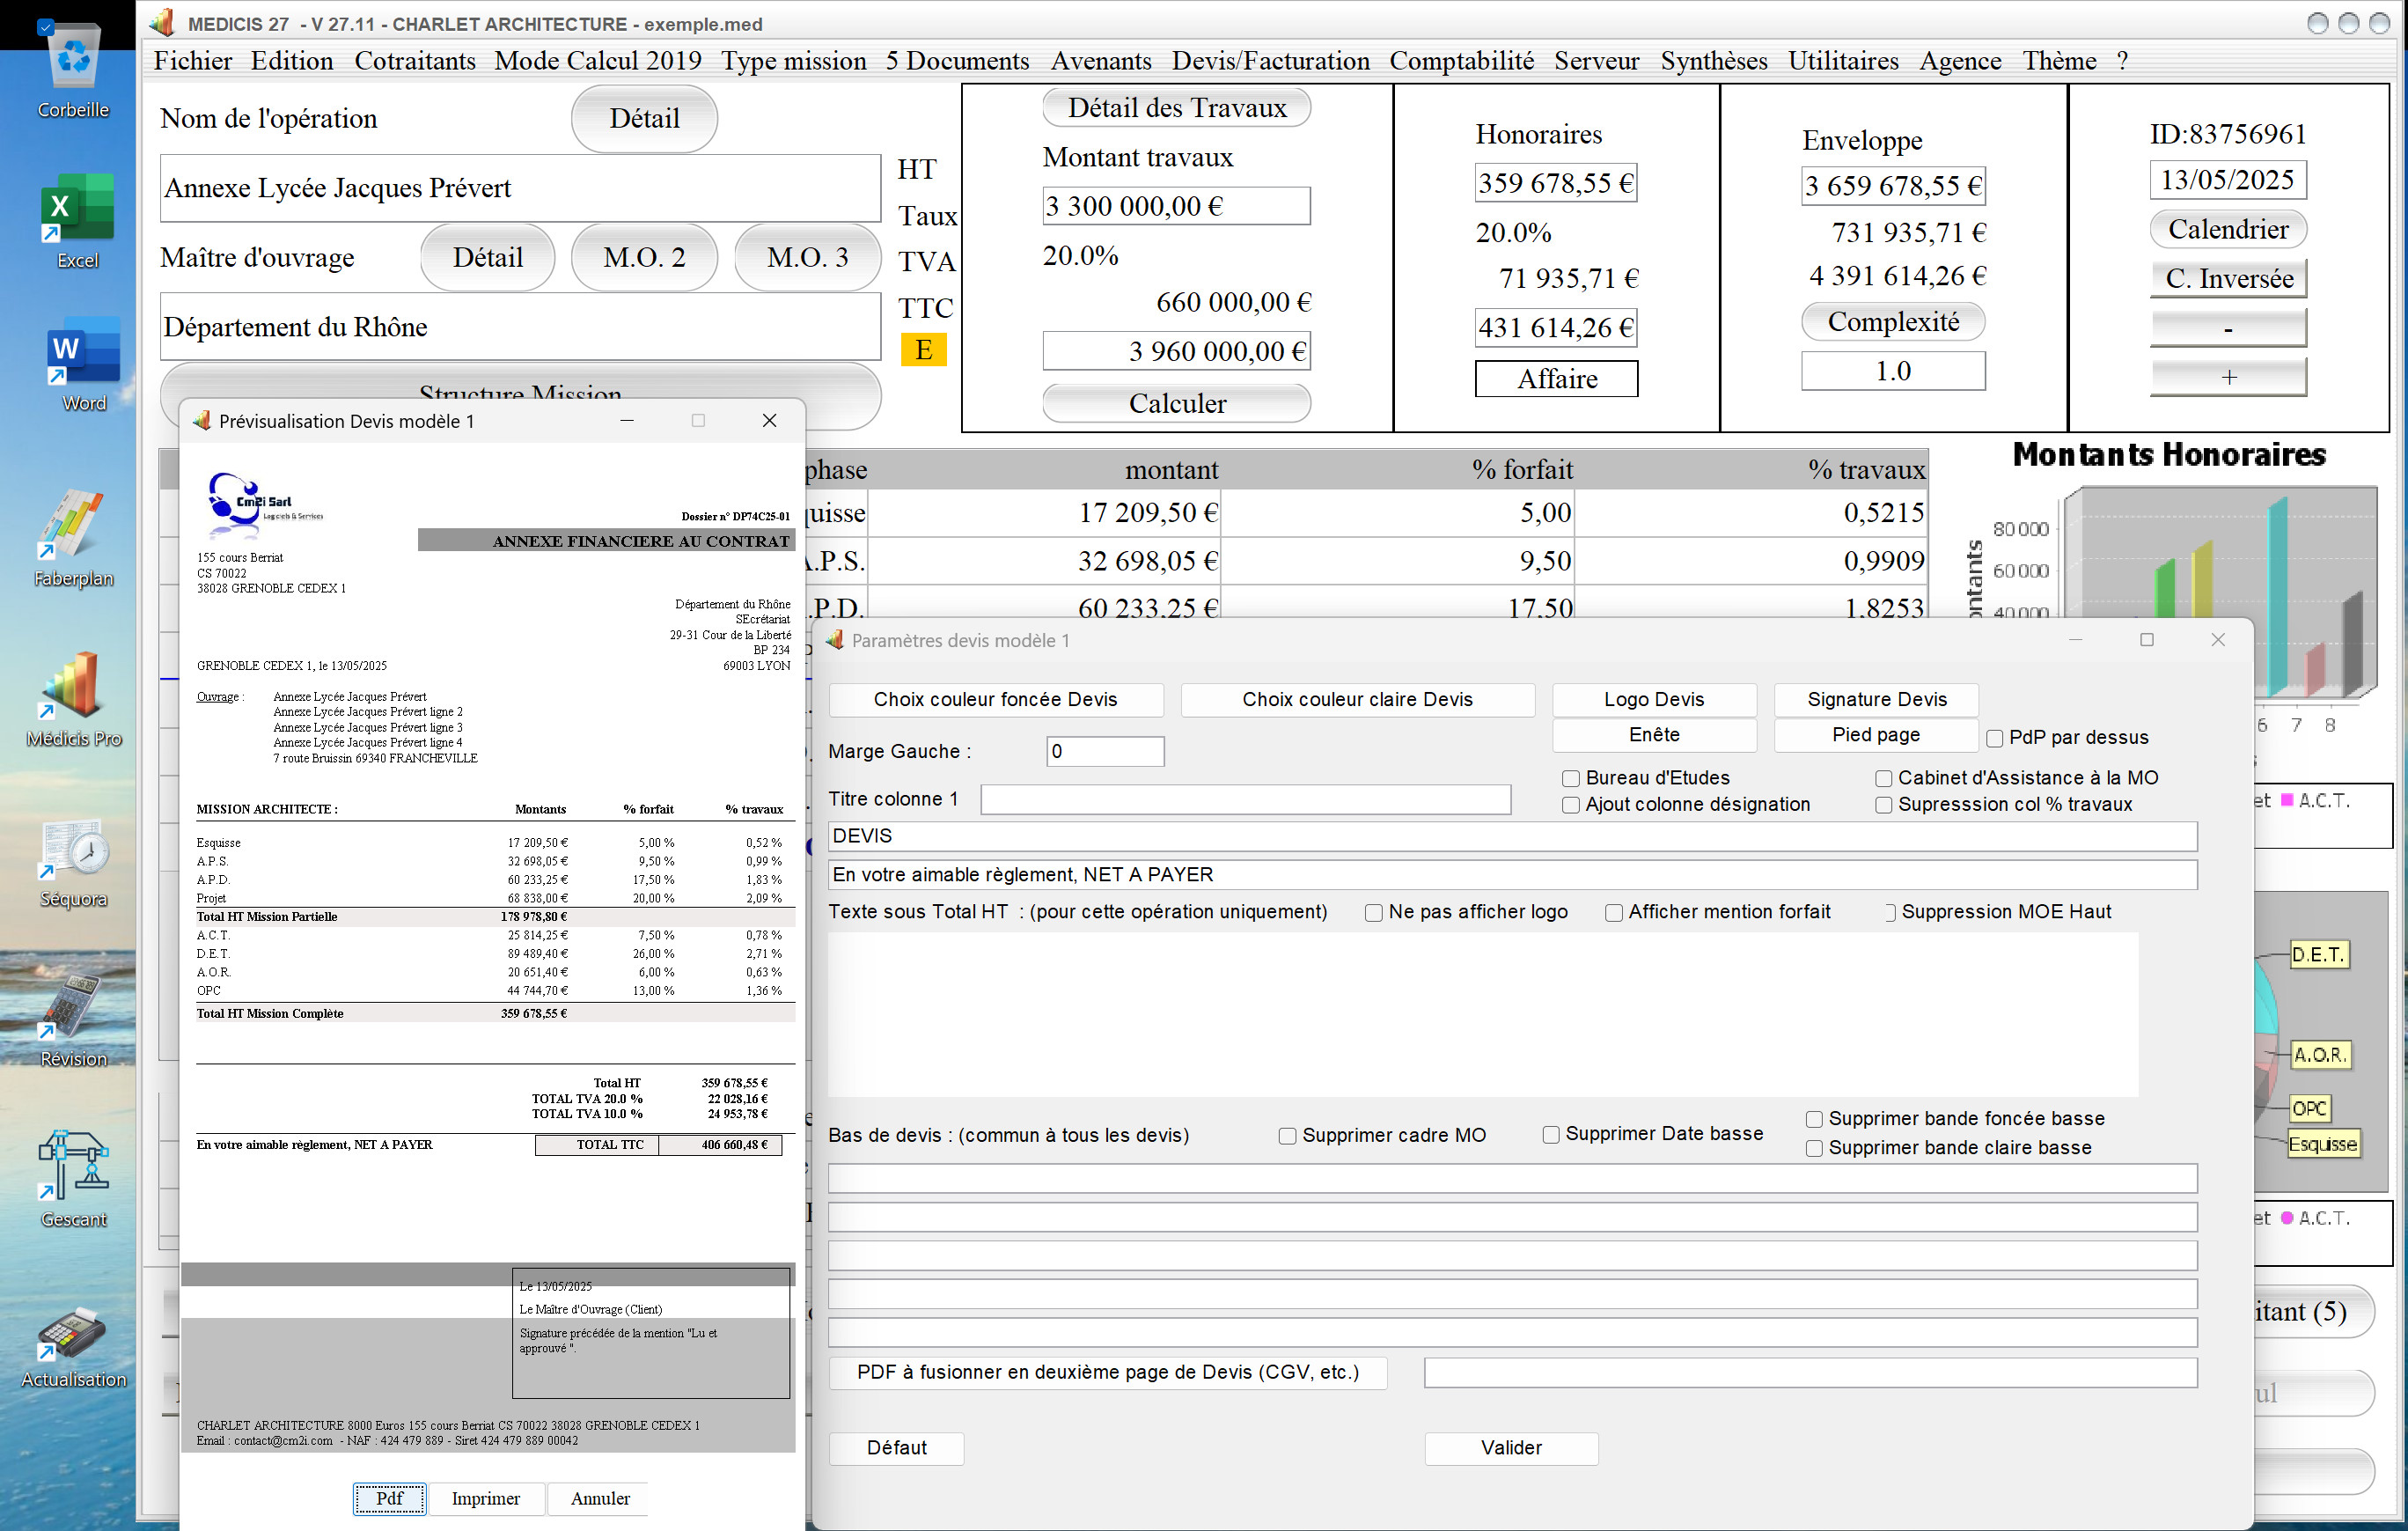Click the Prévisualisation Devis window icon
This screenshot has width=2408, height=1531.
[202, 421]
